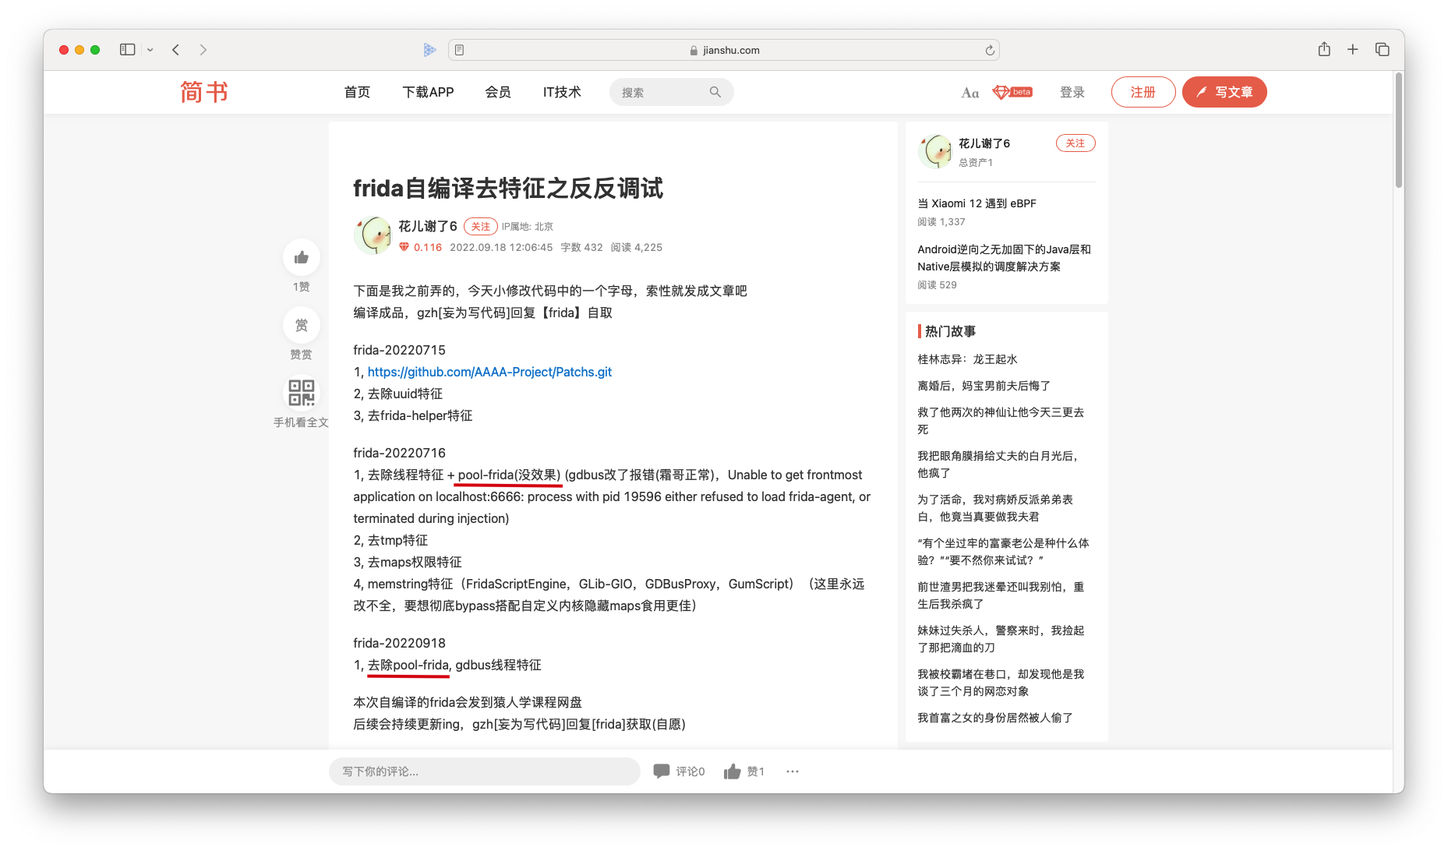Open the three-dots more options
This screenshot has height=851, width=1448.
click(x=793, y=772)
